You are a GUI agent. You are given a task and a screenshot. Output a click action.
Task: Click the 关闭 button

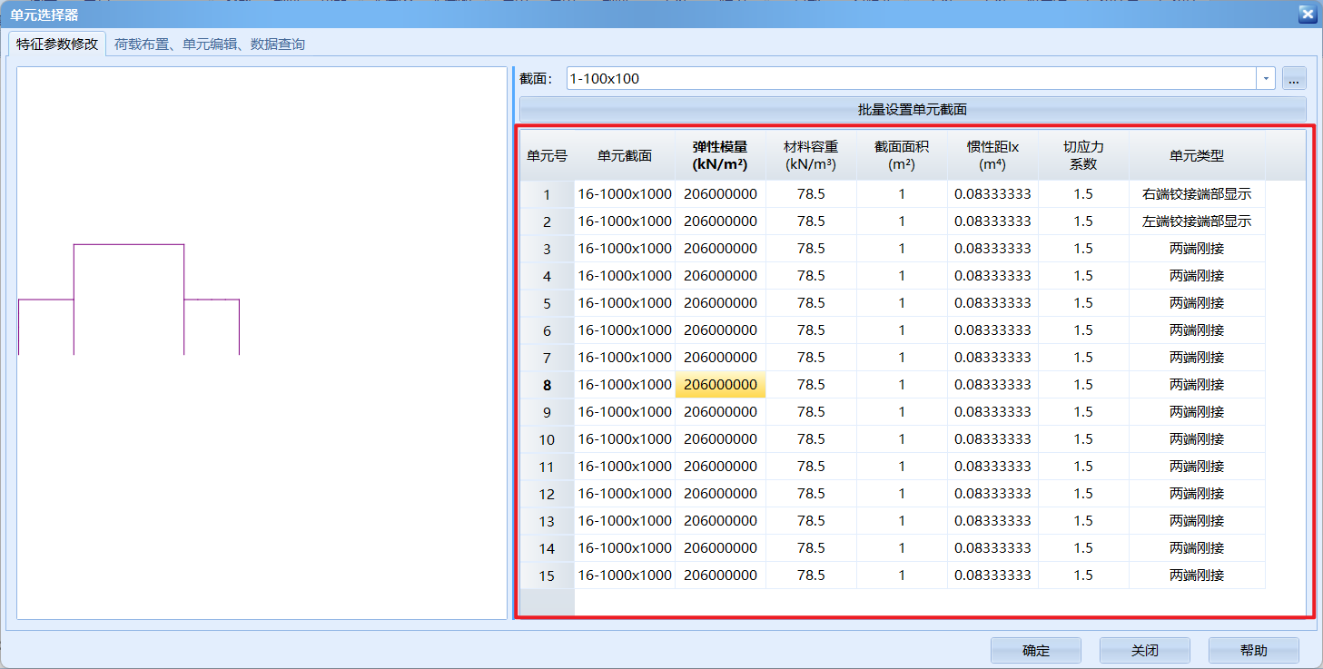click(x=1145, y=650)
